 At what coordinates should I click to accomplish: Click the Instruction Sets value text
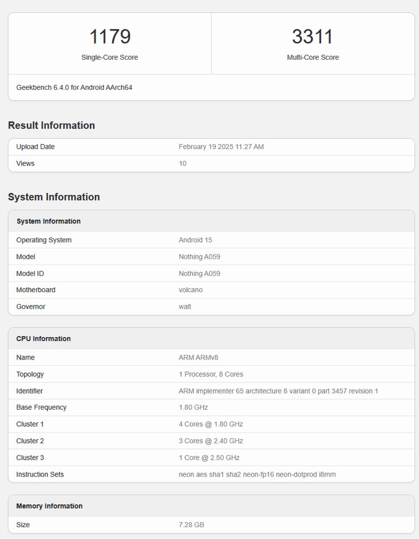tap(257, 474)
